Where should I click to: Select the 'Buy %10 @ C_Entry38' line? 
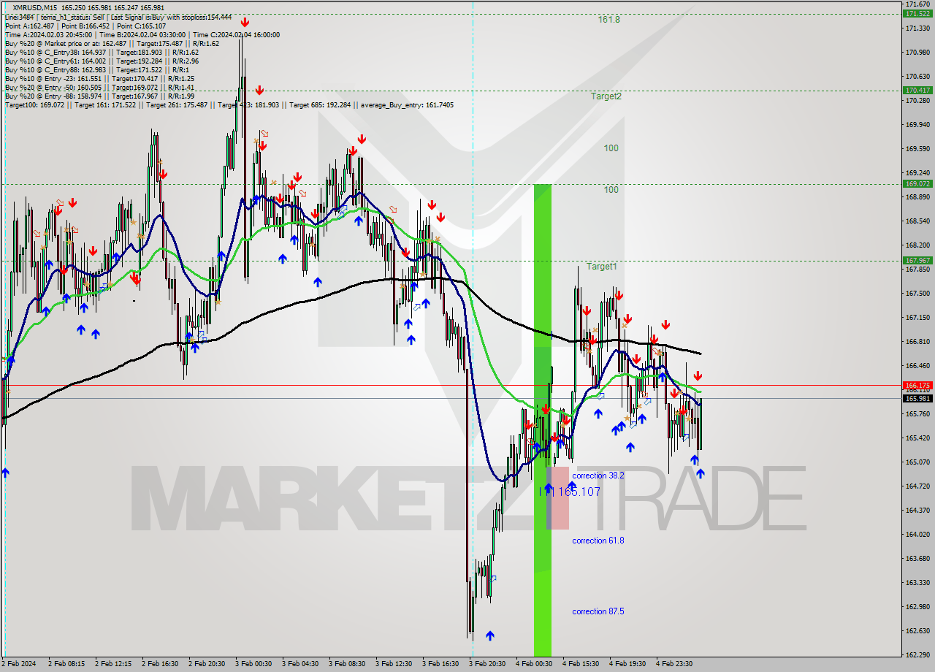pyautogui.click(x=102, y=52)
